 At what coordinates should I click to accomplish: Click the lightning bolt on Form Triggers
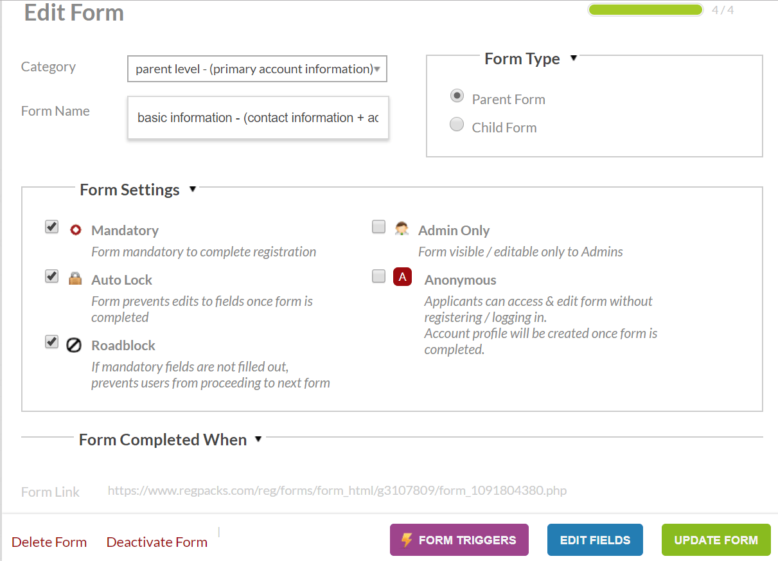click(x=406, y=540)
